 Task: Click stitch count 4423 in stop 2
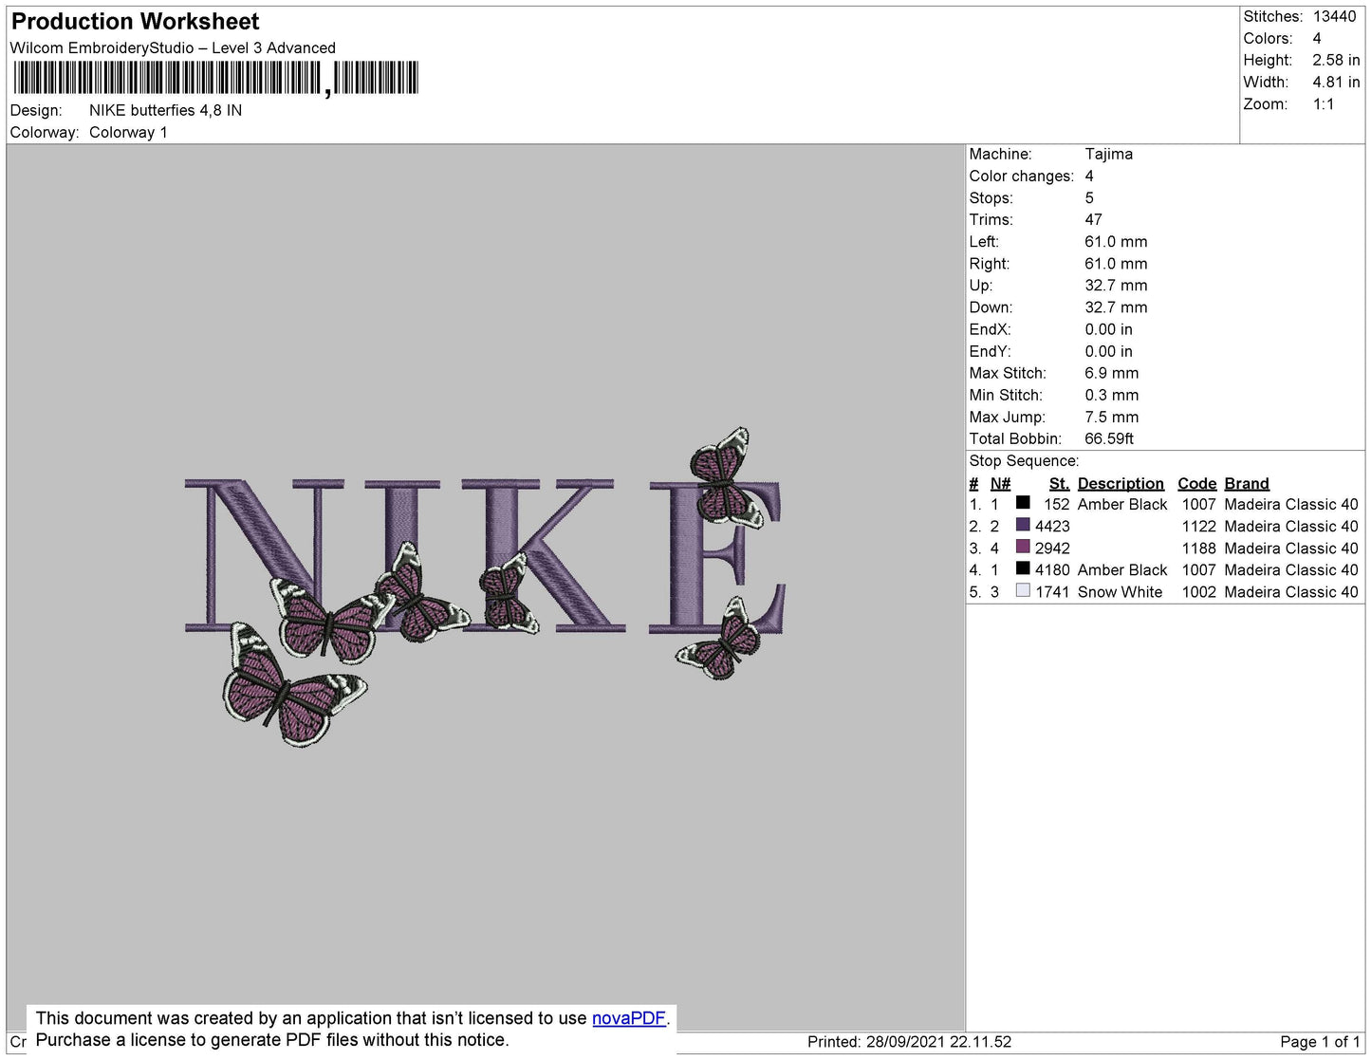pyautogui.click(x=1052, y=527)
